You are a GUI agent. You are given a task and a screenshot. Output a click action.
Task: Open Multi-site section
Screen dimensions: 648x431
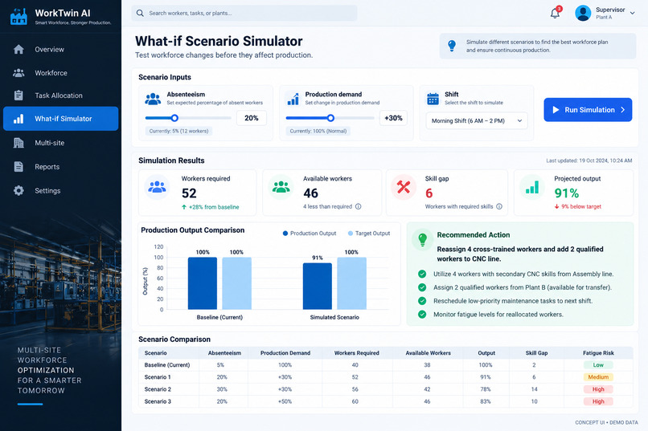pyautogui.click(x=61, y=143)
